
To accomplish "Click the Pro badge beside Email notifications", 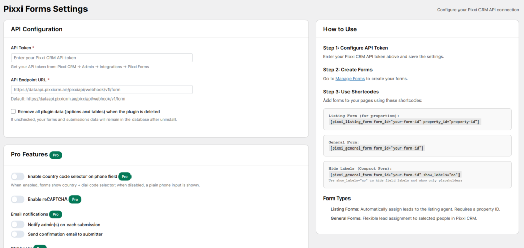I will (55, 214).
